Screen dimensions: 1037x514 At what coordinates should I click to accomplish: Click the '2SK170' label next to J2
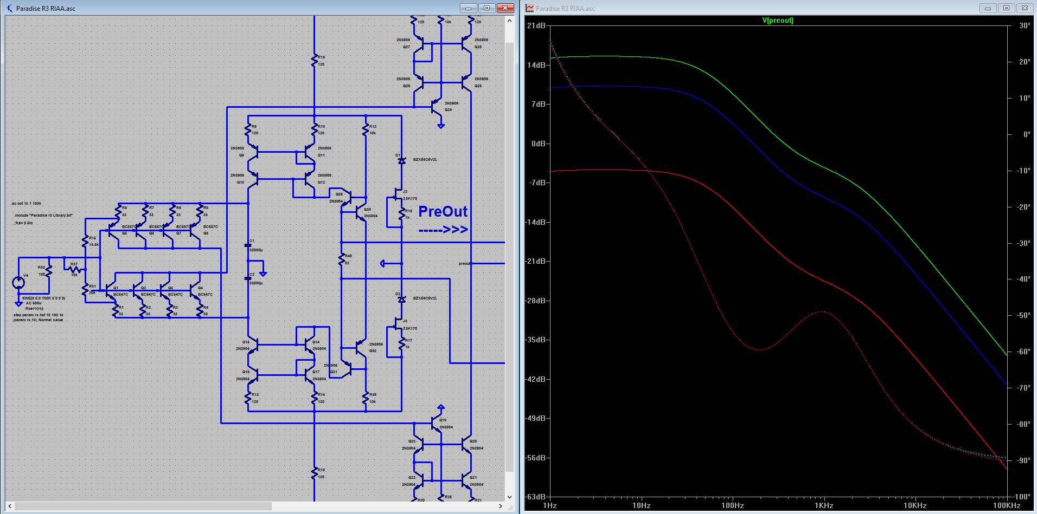[x=410, y=199]
